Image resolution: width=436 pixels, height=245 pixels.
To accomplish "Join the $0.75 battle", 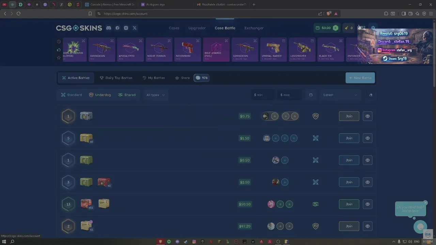I will [x=349, y=116].
